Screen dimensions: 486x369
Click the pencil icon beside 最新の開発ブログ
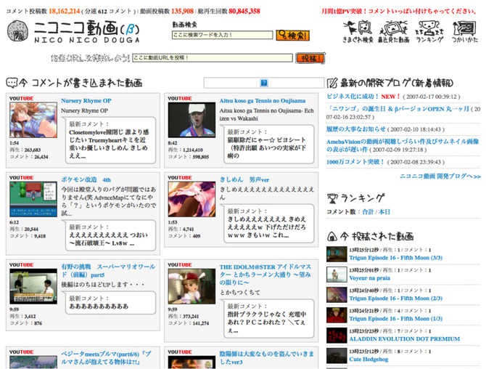click(332, 83)
